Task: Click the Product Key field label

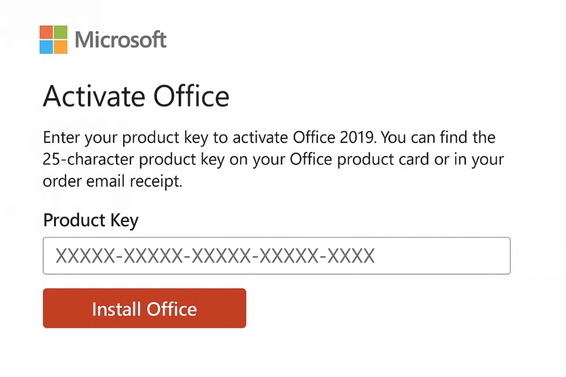Action: pyautogui.click(x=91, y=220)
